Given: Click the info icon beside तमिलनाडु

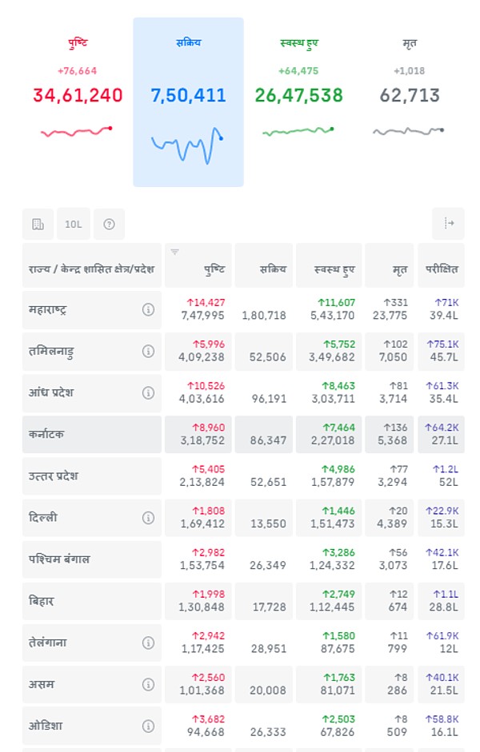Looking at the screenshot, I should click(x=148, y=352).
